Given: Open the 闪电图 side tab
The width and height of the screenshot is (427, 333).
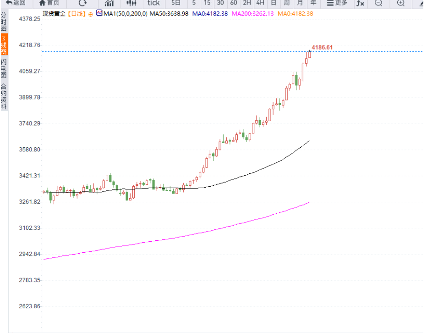Looking at the screenshot, I should (x=4, y=68).
